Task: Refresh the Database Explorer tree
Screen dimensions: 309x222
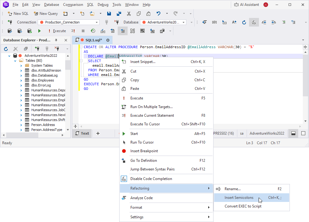Action: pos(6,48)
